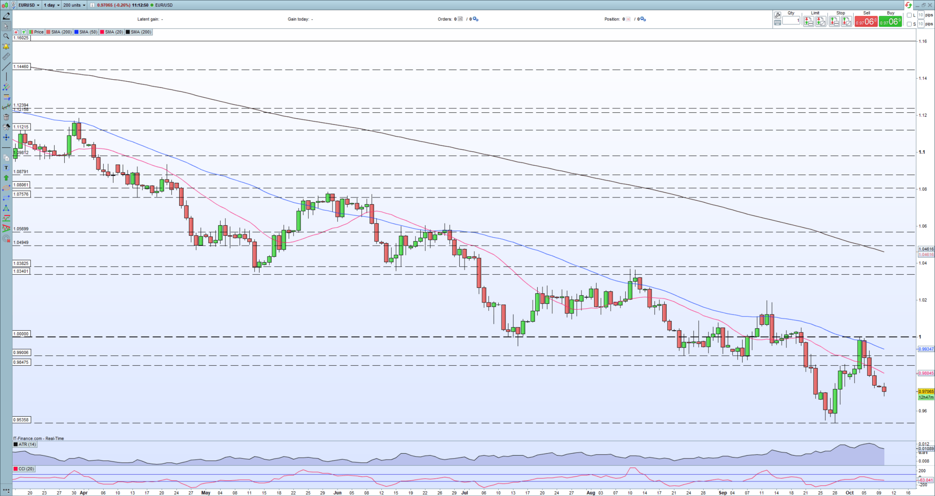Click the Orders settings gear icon

tap(475, 19)
